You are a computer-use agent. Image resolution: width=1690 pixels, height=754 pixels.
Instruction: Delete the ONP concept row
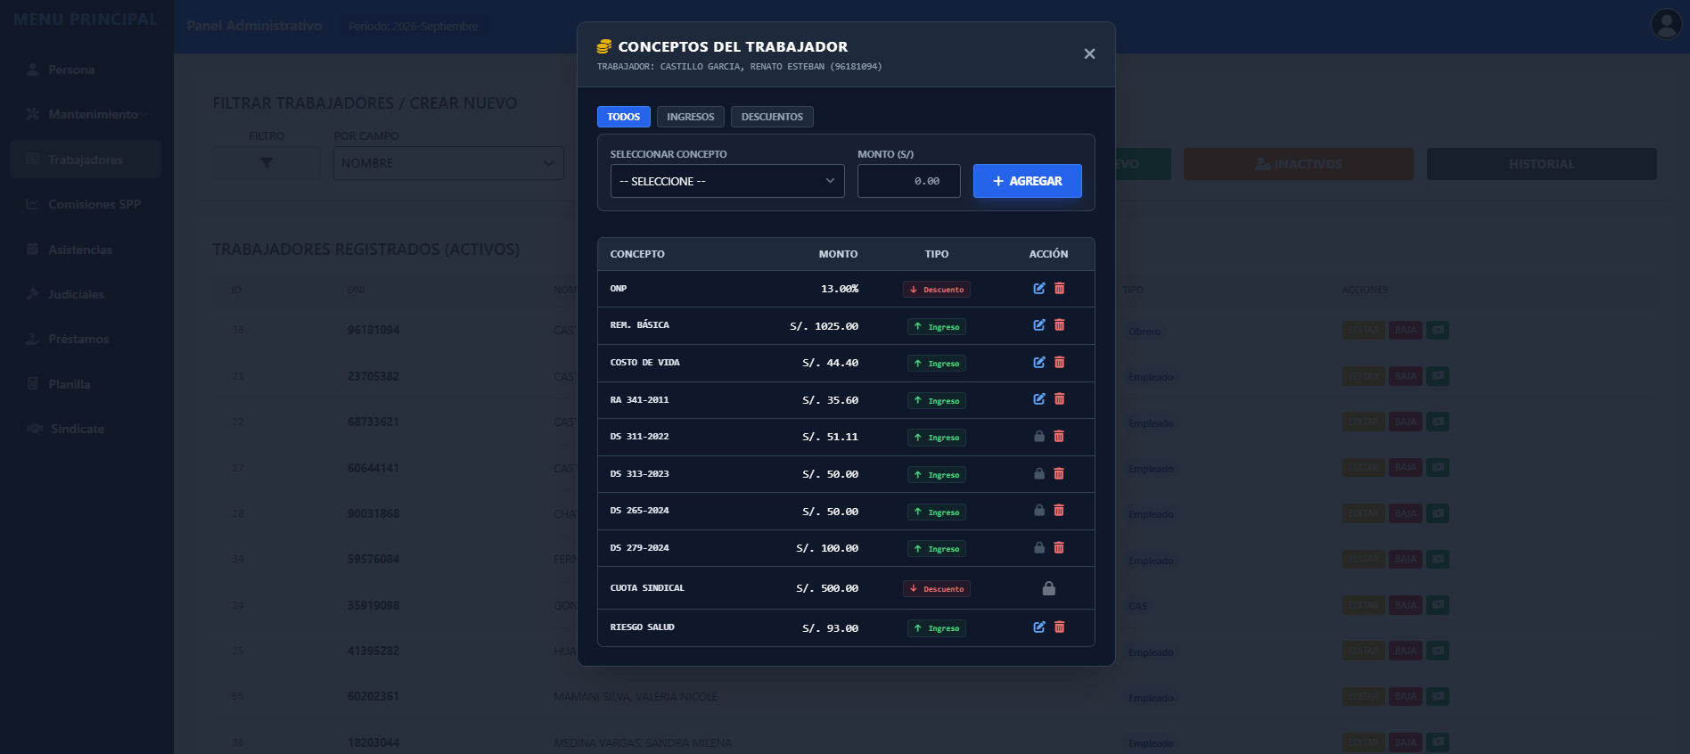pos(1060,289)
